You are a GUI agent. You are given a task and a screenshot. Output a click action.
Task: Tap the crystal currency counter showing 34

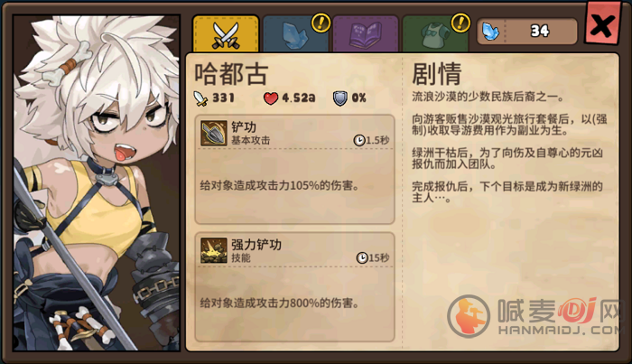[x=527, y=31]
